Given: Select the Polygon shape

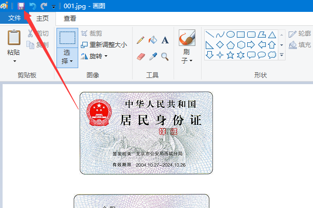Looking at the screenshot, I should click(262, 35).
